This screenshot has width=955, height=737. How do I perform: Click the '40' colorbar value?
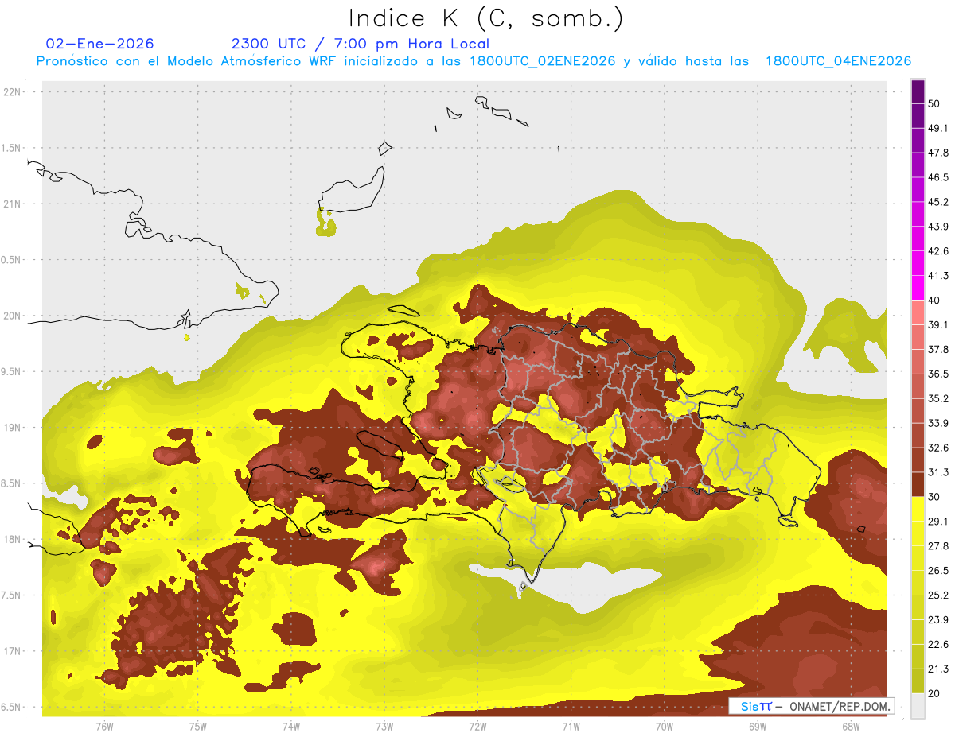[934, 301]
